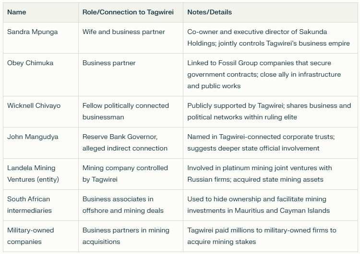Select the Fellow politically connected businessman cell

pos(126,111)
